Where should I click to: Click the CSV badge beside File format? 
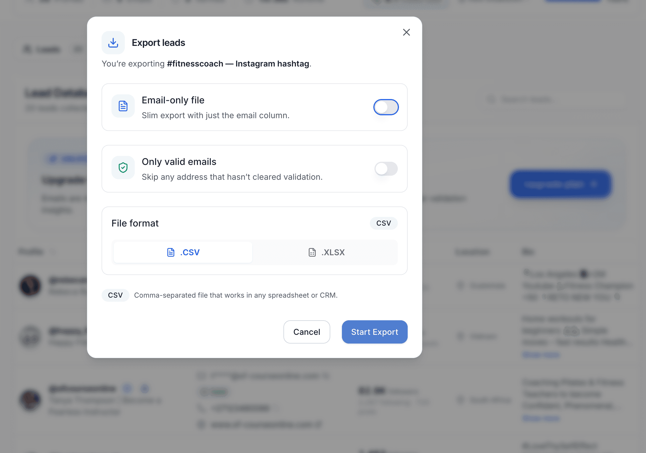pyautogui.click(x=384, y=223)
